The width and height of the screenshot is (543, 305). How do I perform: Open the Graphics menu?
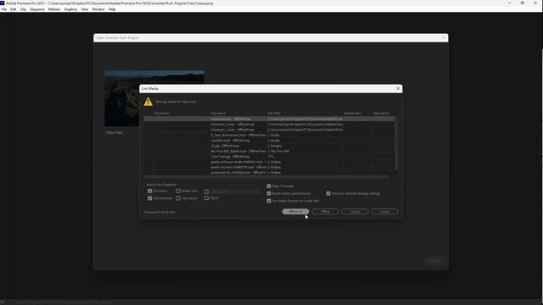point(70,9)
